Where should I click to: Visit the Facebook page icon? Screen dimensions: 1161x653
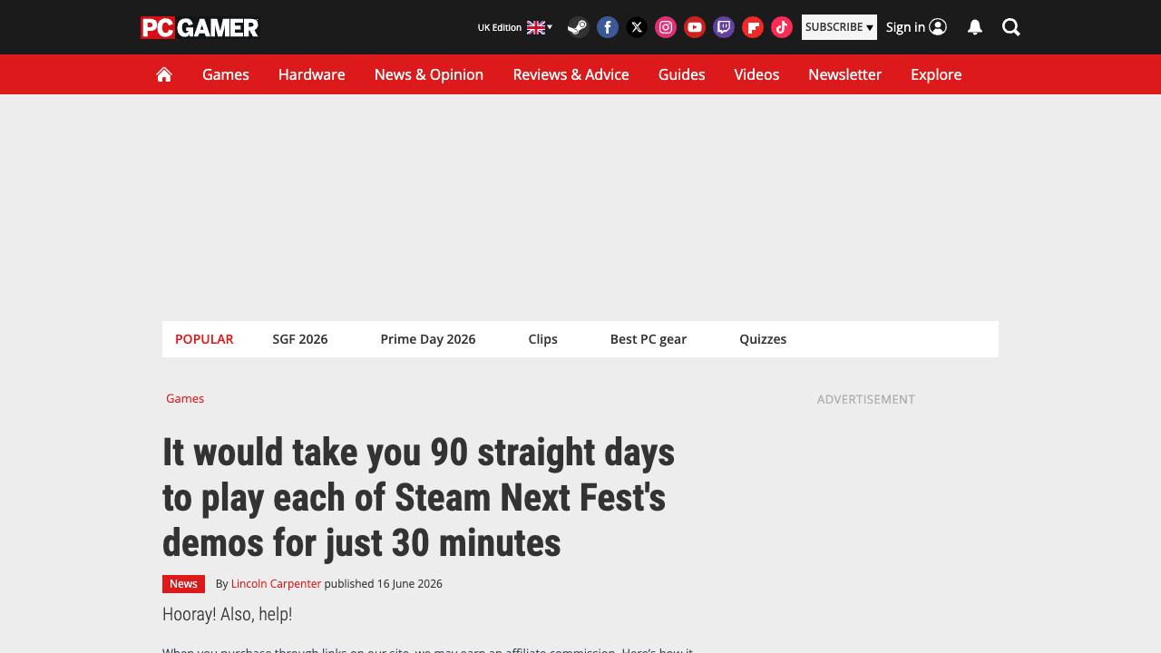[x=608, y=27]
